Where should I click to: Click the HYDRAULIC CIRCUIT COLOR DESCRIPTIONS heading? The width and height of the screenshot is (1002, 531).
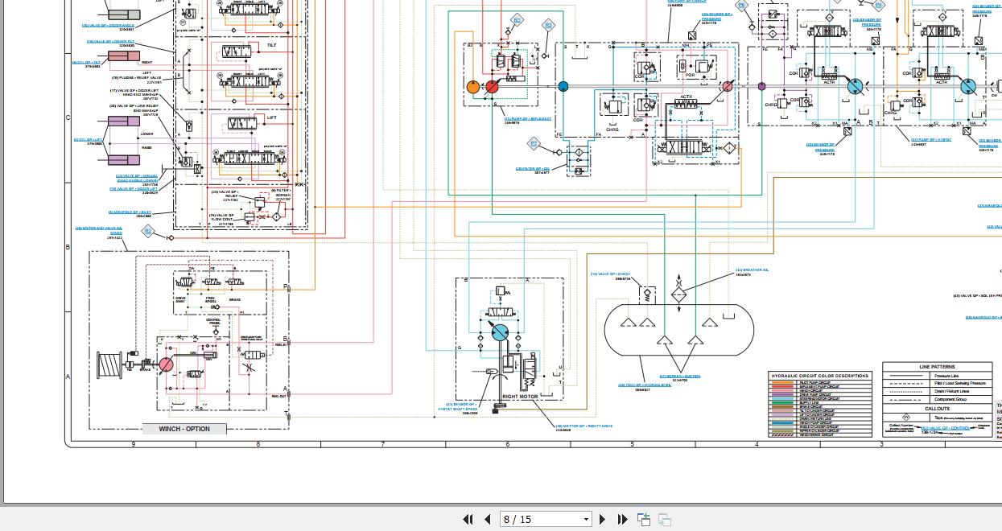820,376
